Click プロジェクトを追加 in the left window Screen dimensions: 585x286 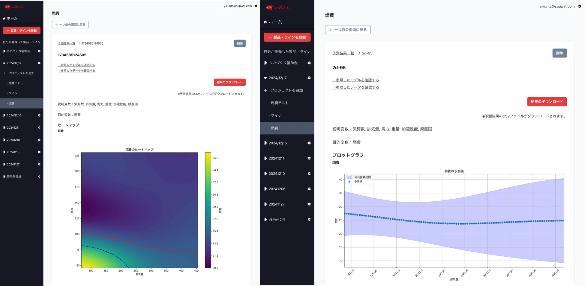click(19, 73)
